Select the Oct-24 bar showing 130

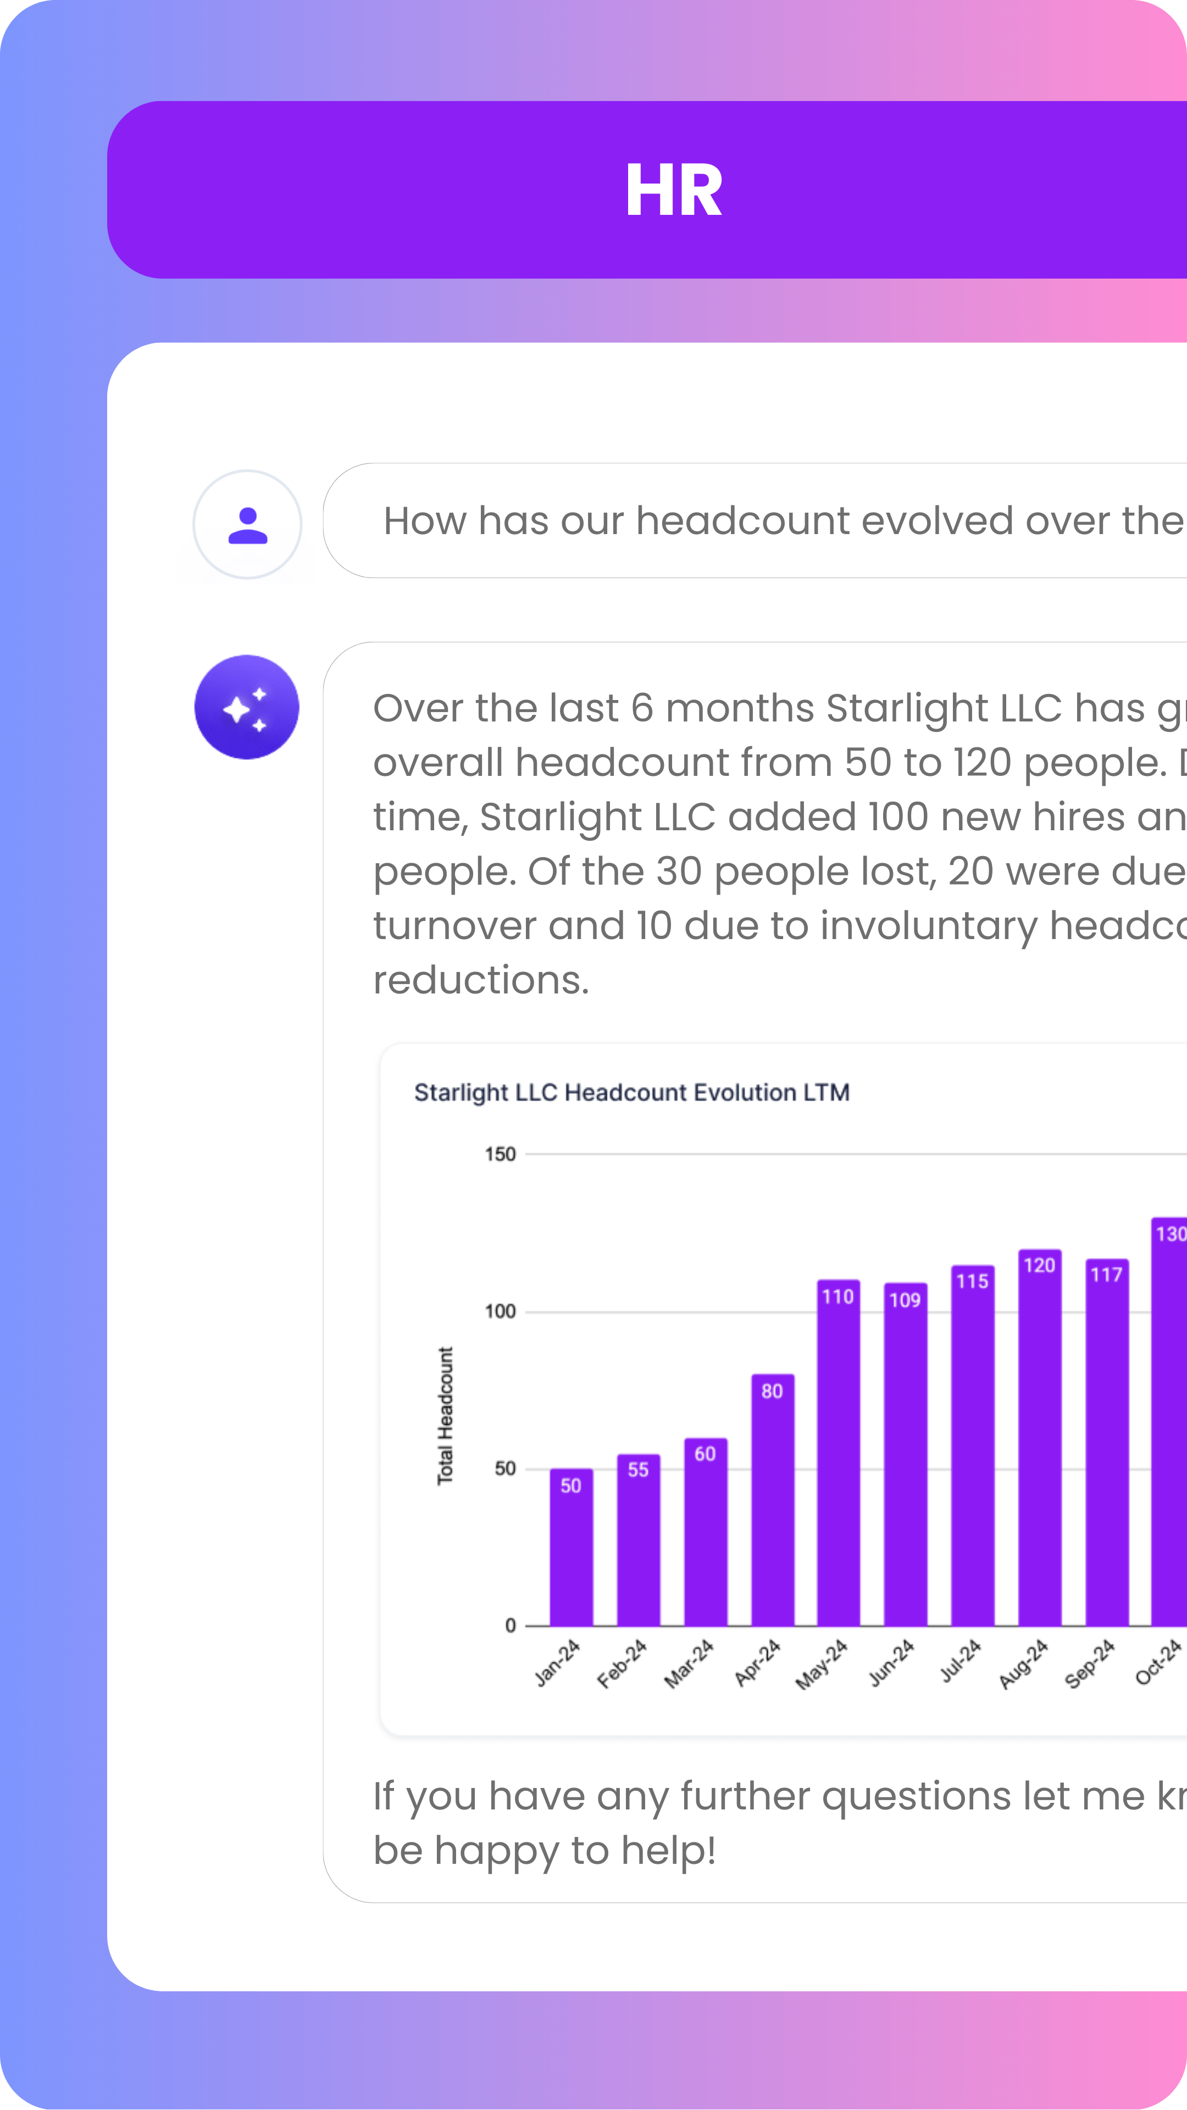point(1169,1421)
